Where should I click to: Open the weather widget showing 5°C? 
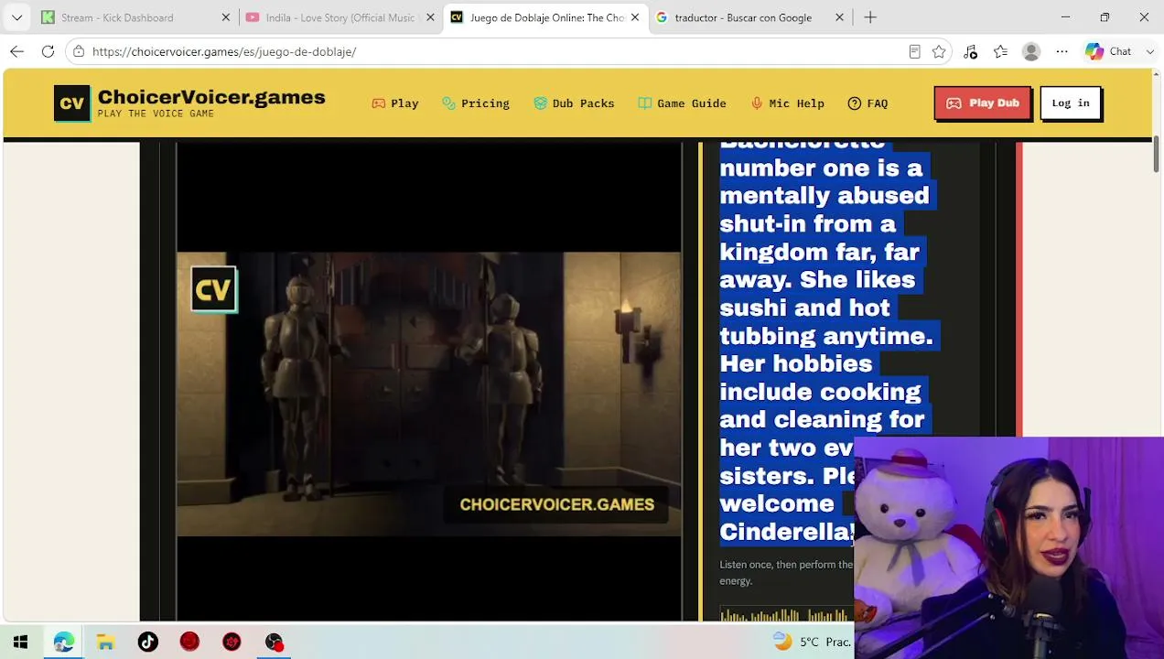point(812,642)
